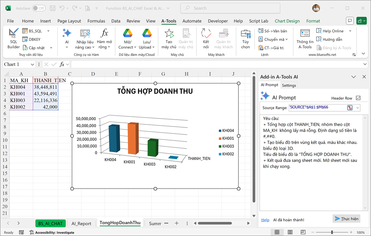Click the KH001 orange legend swatch
Image resolution: width=371 pixels, height=236 pixels.
click(x=220, y=138)
